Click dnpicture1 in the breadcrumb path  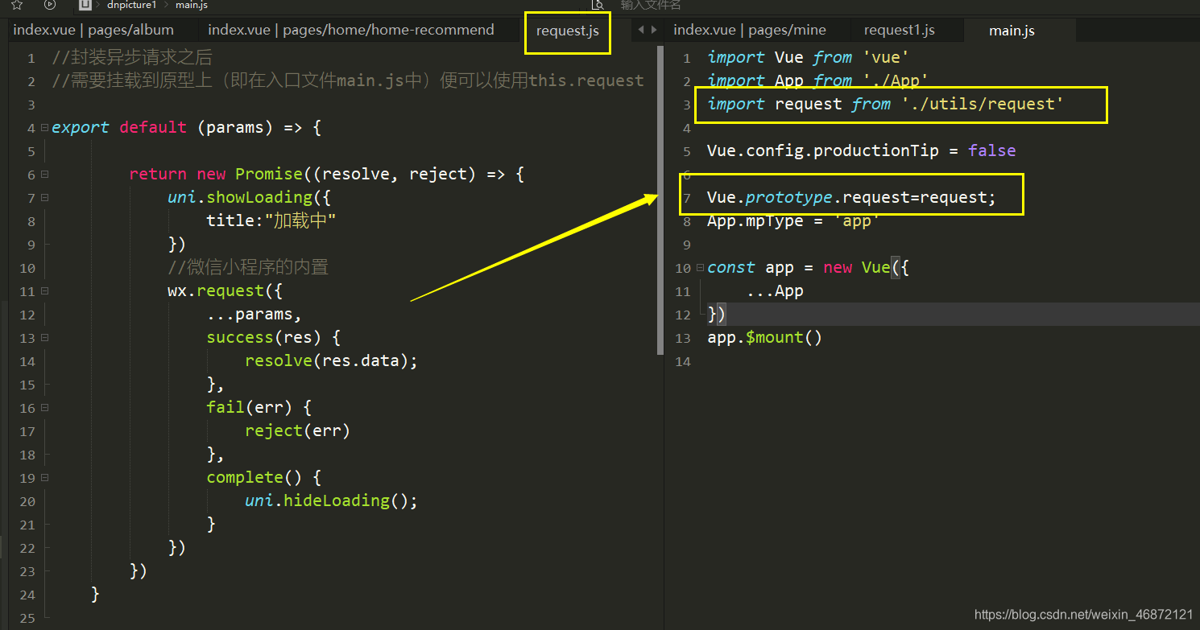click(x=131, y=5)
